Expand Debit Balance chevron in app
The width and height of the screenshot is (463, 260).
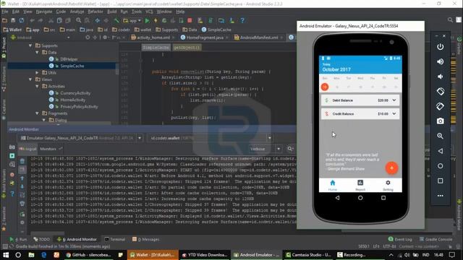pos(394,100)
